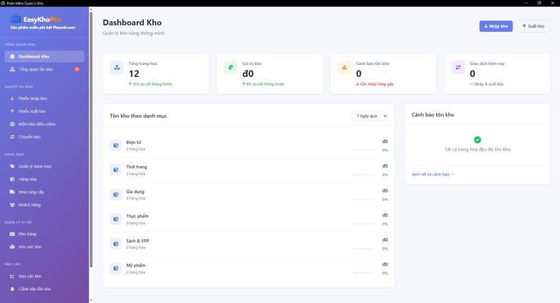Click the green checkmark in Cảnh báo tồn kho
Screen dimensions: 560x303
tap(477, 140)
